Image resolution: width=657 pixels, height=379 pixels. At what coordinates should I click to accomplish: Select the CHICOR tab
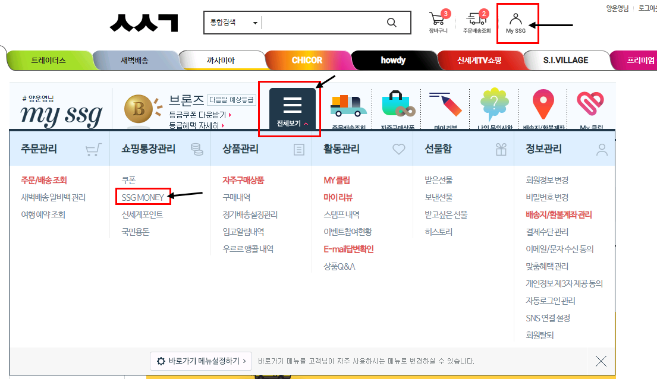tap(307, 61)
